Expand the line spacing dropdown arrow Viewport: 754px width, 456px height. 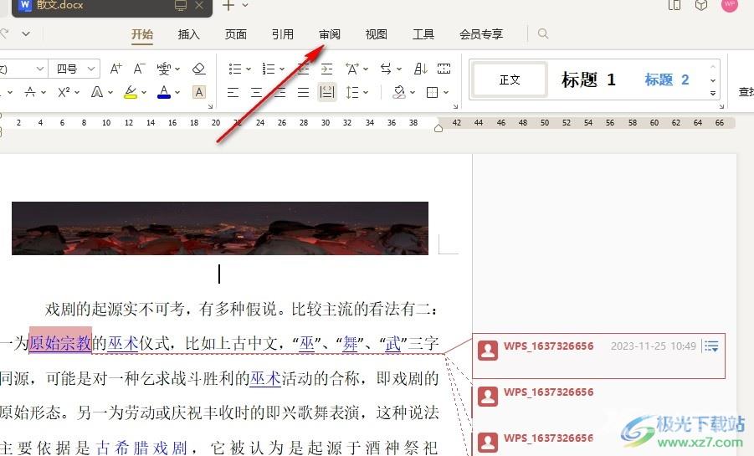366,92
